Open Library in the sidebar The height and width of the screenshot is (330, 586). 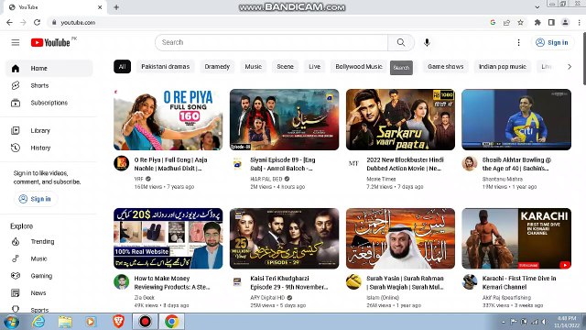pos(49,130)
